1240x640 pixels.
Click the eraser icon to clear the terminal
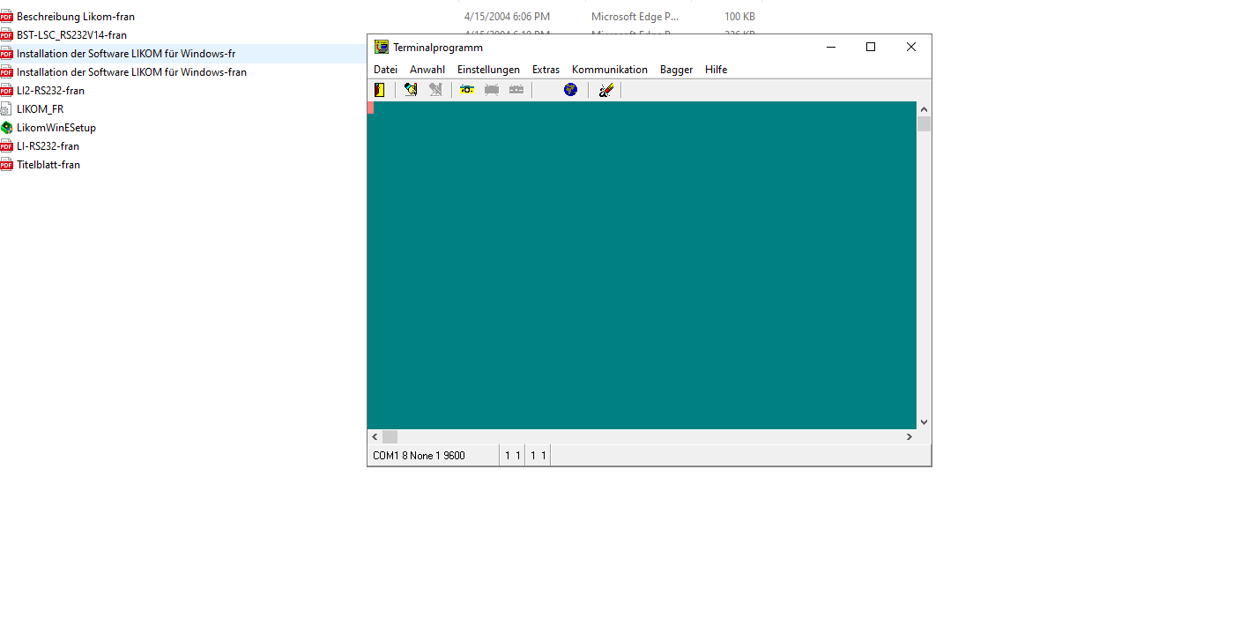click(x=605, y=90)
